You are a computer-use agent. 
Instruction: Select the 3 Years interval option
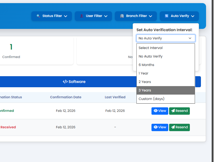point(166,90)
